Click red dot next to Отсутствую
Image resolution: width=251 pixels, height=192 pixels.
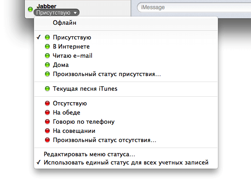coord(47,103)
